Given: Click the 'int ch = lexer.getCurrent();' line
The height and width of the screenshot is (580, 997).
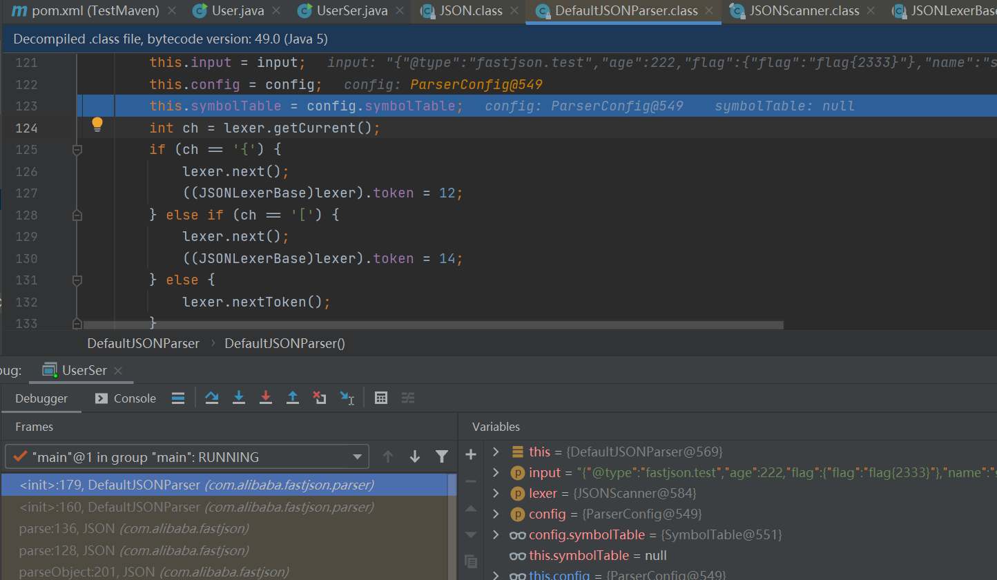Looking at the screenshot, I should point(265,128).
